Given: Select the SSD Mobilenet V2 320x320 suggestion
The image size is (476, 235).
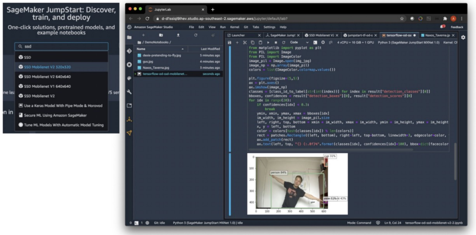Looking at the screenshot, I should [61, 67].
